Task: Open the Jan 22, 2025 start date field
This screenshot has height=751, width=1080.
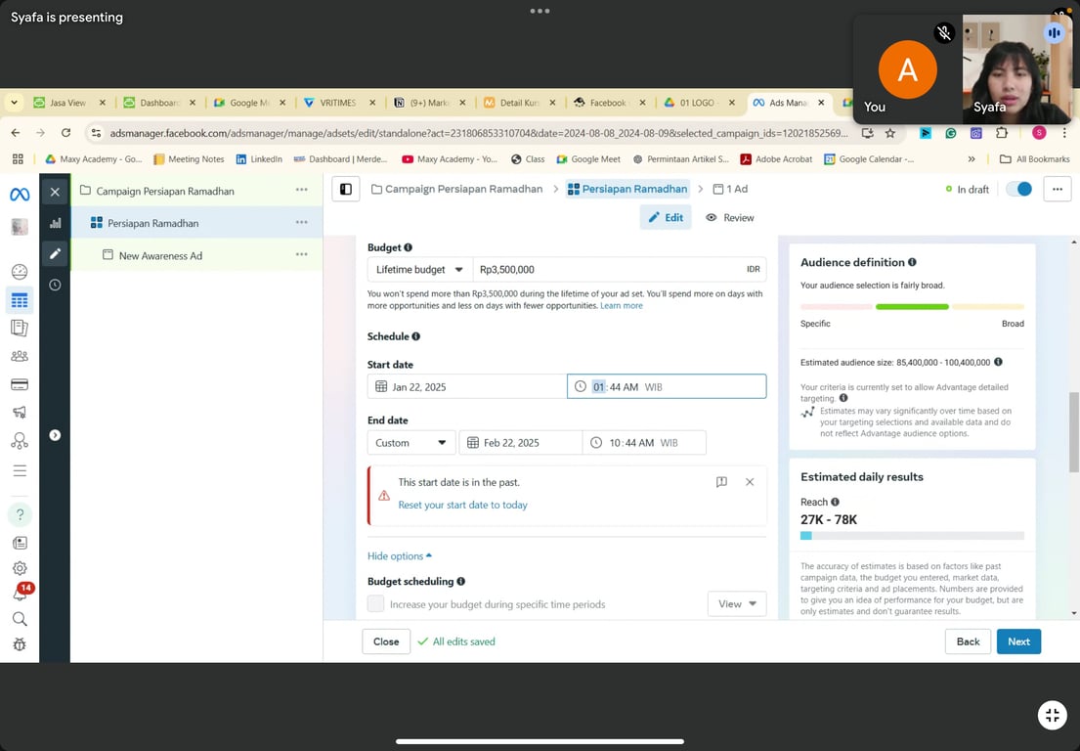Action: coord(467,386)
